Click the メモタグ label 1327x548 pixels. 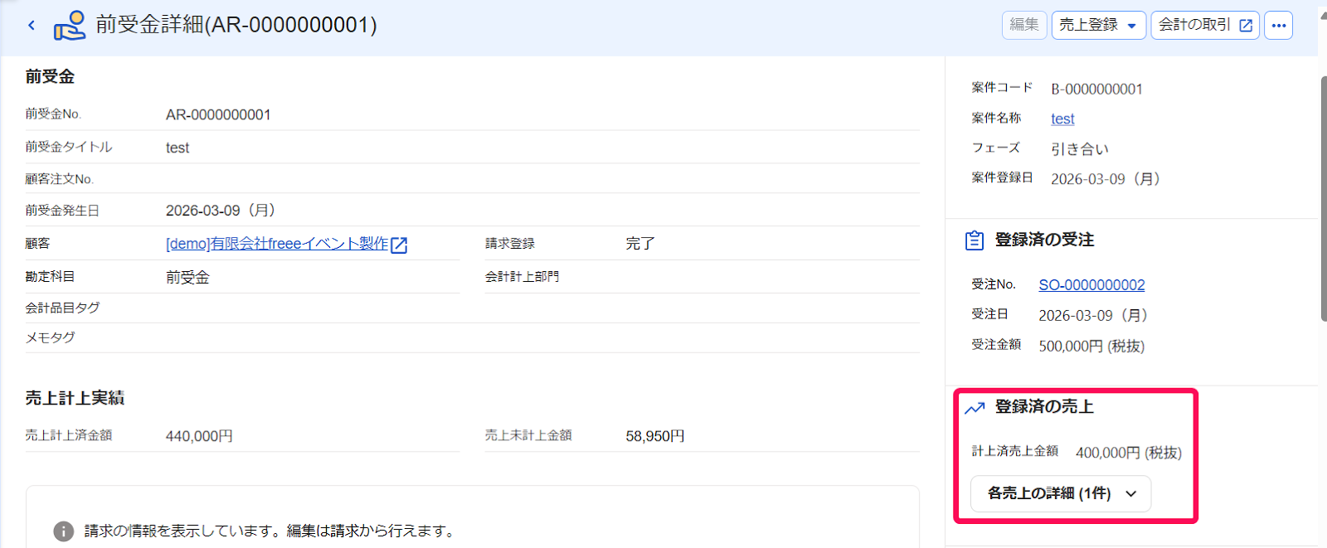coord(50,337)
